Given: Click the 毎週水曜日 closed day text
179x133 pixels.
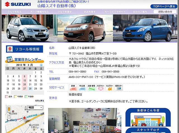Looking at the screenshot, I should pos(75,95).
